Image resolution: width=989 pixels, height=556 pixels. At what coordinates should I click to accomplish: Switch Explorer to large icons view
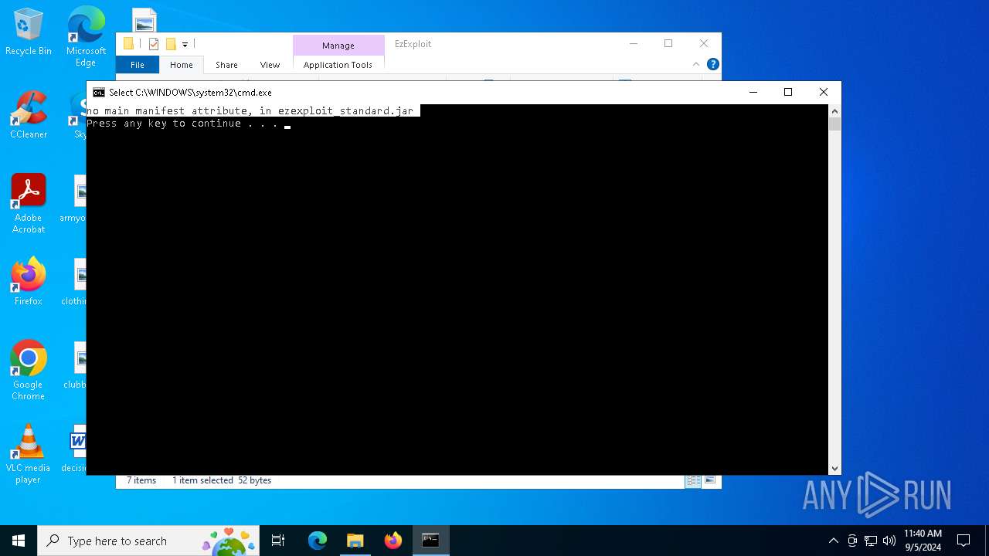(x=710, y=480)
